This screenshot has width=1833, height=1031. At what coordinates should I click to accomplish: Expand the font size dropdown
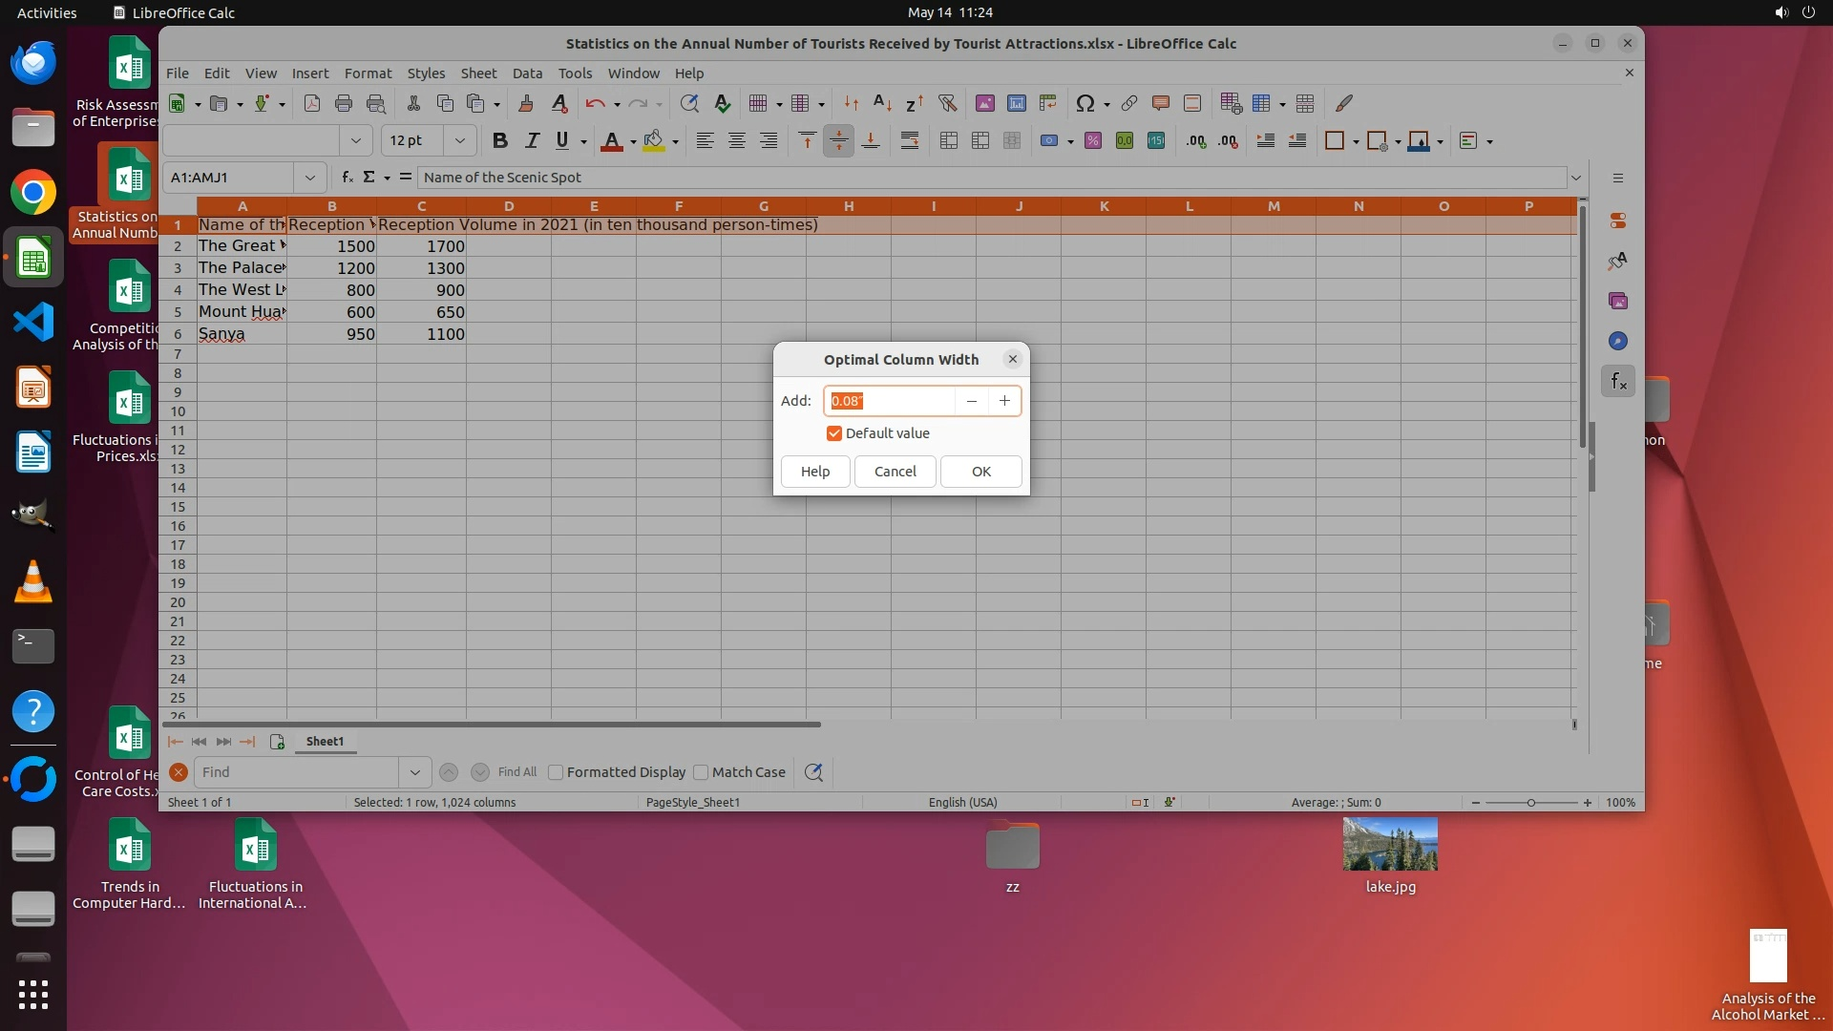460,141
